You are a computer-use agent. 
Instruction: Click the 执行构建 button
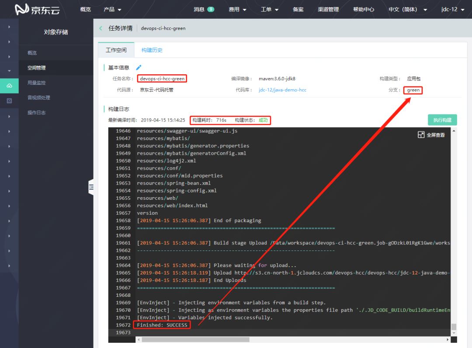coord(442,120)
